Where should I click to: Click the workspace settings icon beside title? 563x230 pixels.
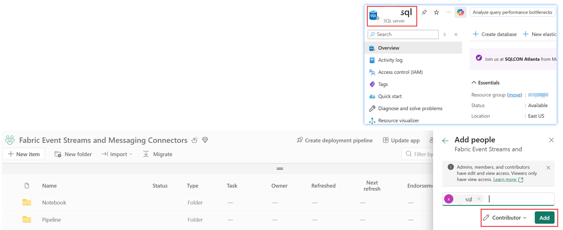pos(194,140)
